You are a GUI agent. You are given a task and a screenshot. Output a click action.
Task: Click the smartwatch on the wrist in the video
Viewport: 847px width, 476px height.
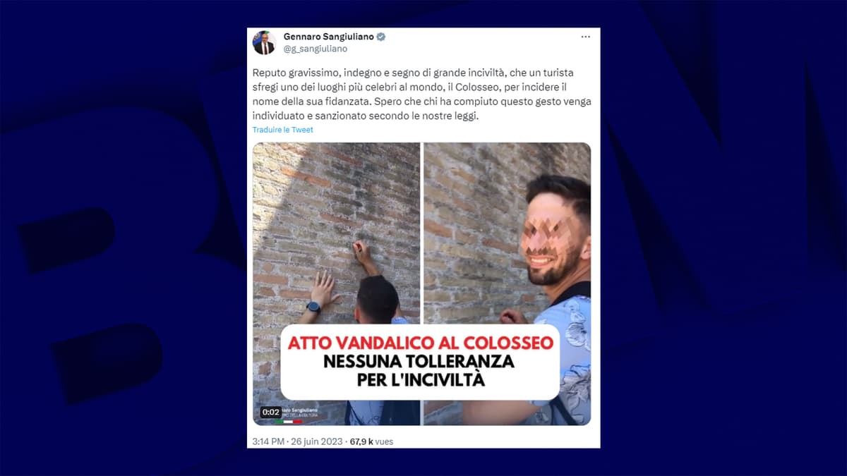(x=313, y=307)
